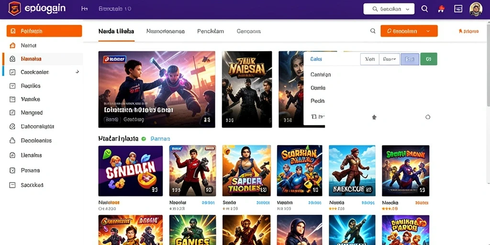Select the Canhian entry in dropdown panel

(x=321, y=74)
